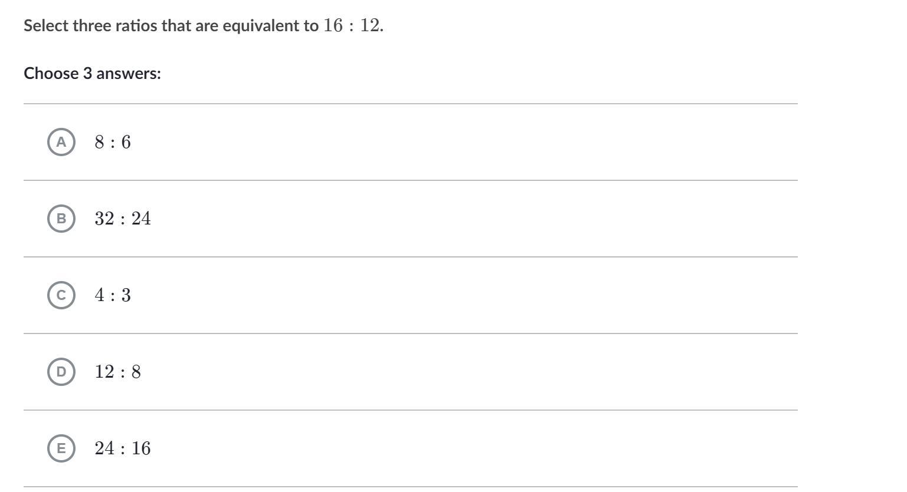This screenshot has width=907, height=492.
Task: Click the ratio text 24 : 16
Action: click(x=123, y=448)
